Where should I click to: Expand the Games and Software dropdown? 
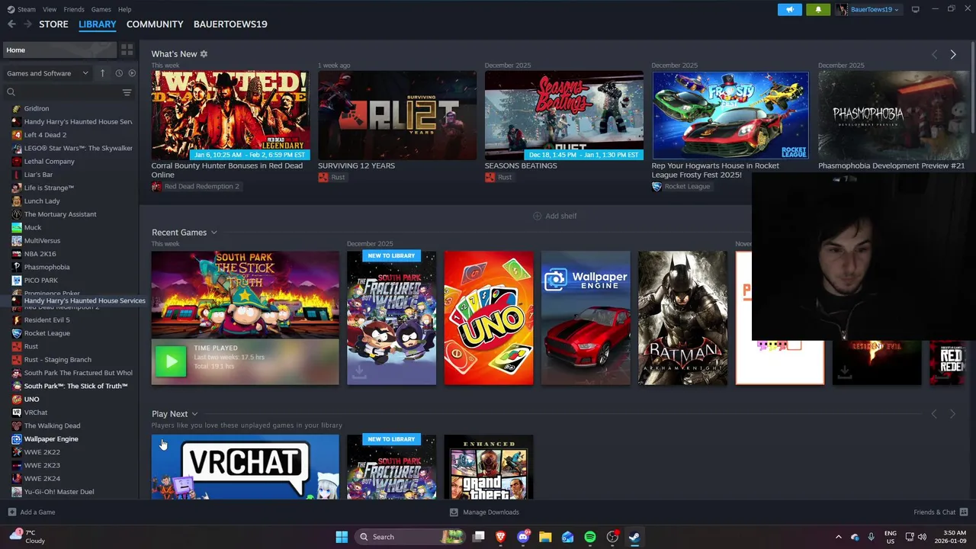(47, 73)
